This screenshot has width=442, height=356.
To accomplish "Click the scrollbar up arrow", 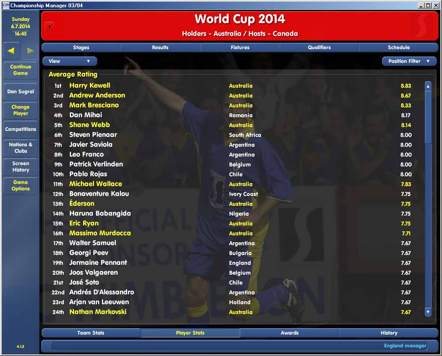I will coord(428,86).
